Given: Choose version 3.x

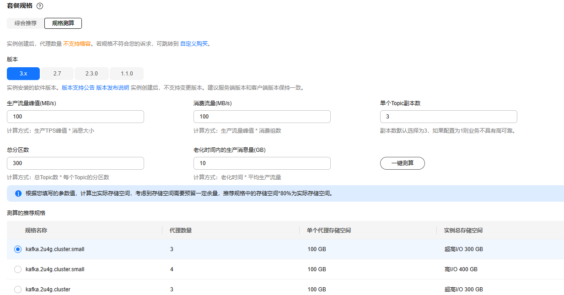Looking at the screenshot, I should pyautogui.click(x=23, y=74).
